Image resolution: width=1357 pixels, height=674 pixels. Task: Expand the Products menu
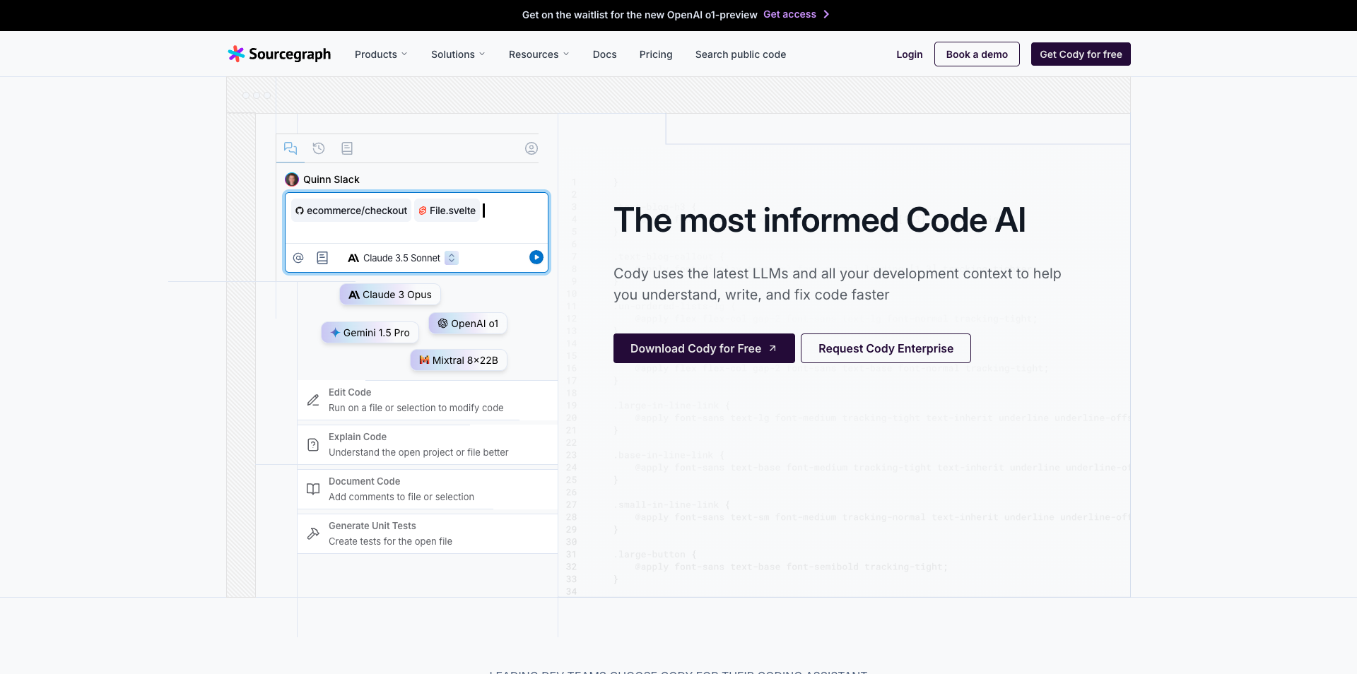tap(381, 54)
